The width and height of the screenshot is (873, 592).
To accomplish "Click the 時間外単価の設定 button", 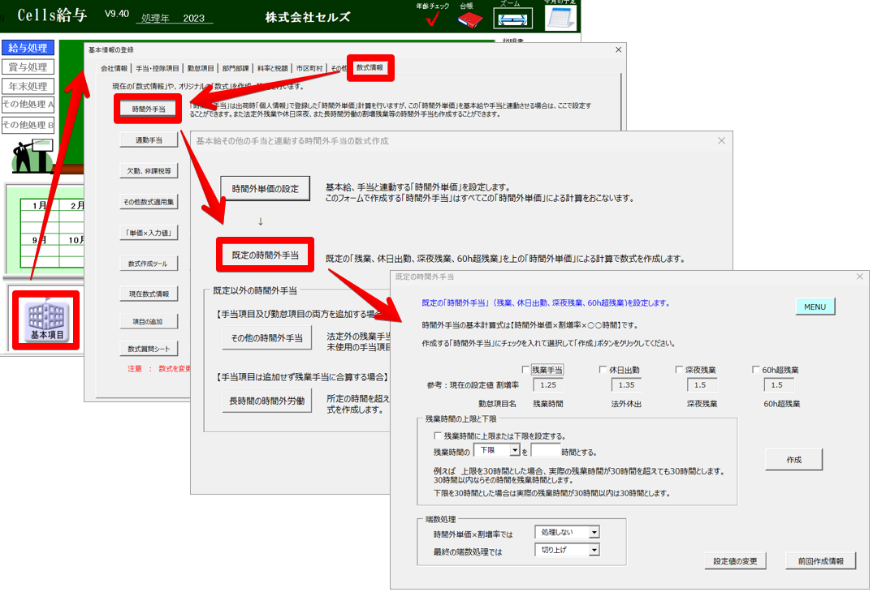I will (x=265, y=188).
